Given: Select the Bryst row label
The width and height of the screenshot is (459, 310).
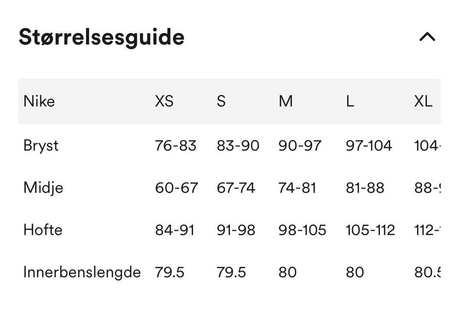Looking at the screenshot, I should [x=41, y=146].
